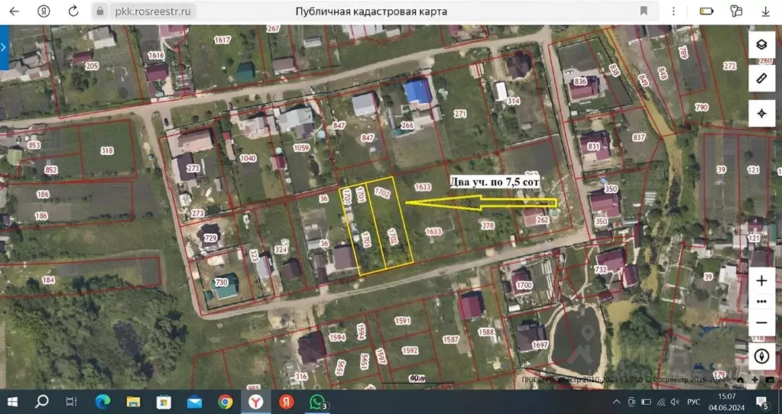Viewport: 782px width, 414px height.
Task: Launch Microsoft Edge from taskbar
Action: 102,402
